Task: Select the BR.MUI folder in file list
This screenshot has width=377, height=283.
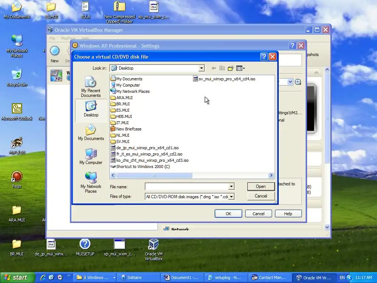Action: coord(120,104)
